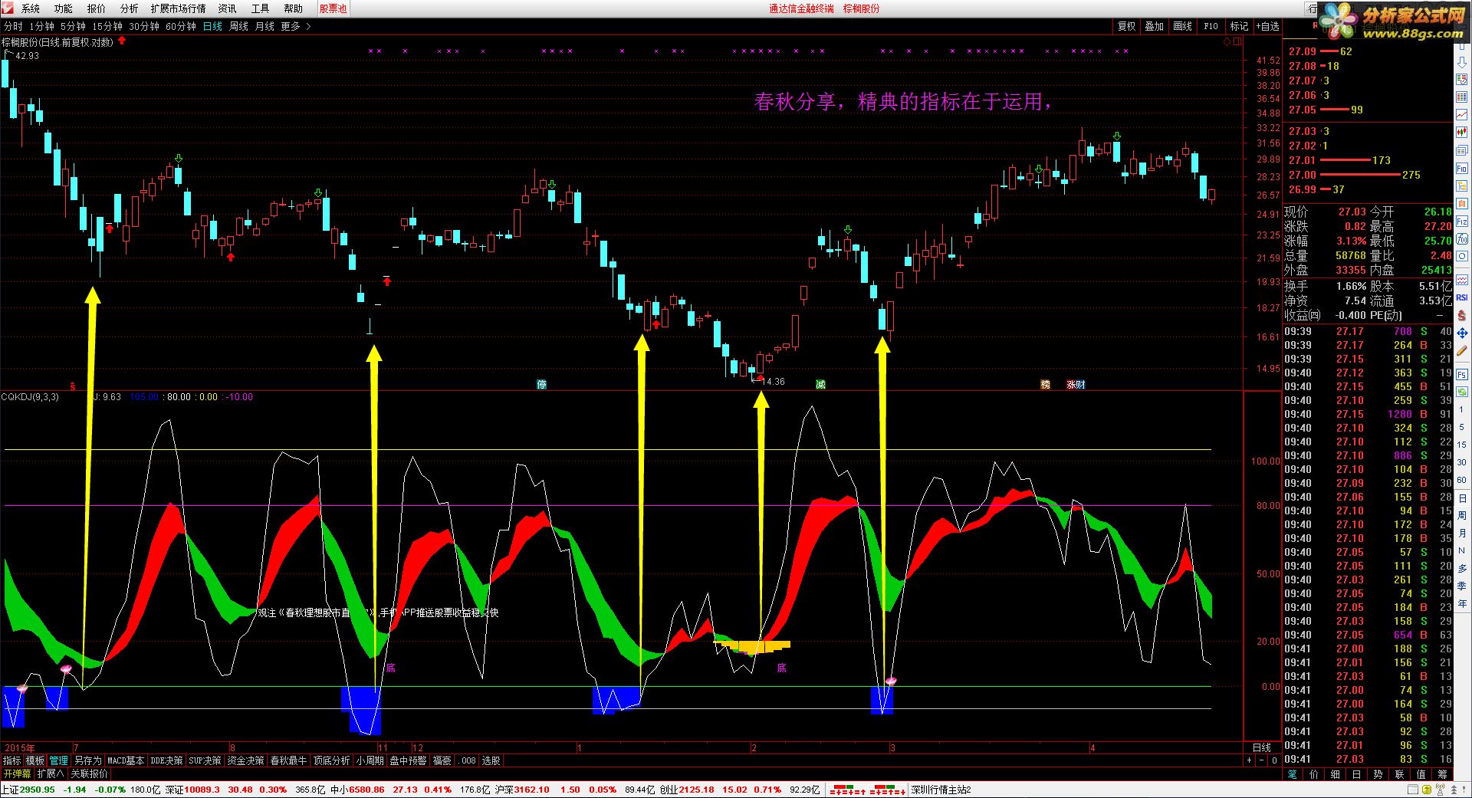Screen dimensions: 1472x798
Task: Open the f(x) formula manager icon
Action: pos(1462,239)
